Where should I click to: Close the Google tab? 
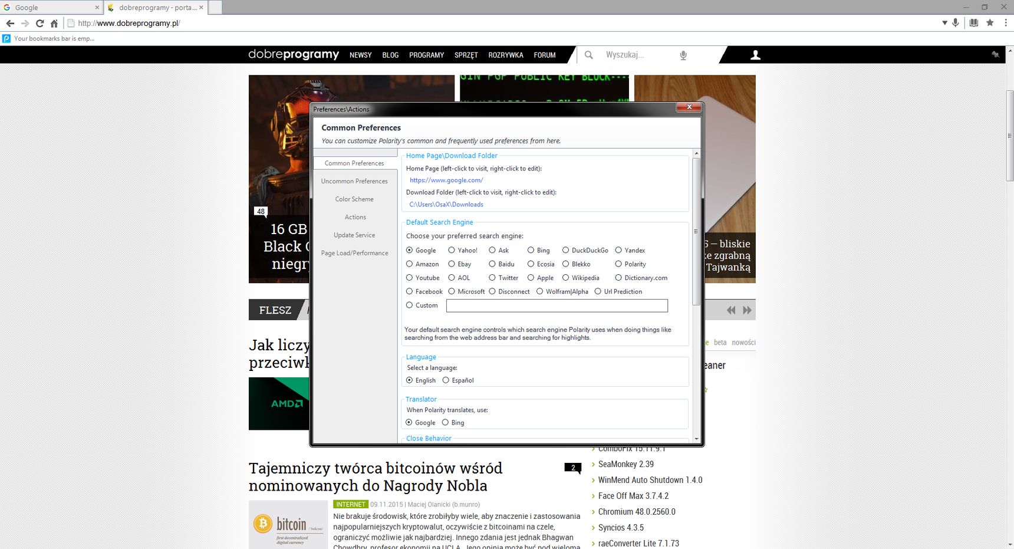97,8
